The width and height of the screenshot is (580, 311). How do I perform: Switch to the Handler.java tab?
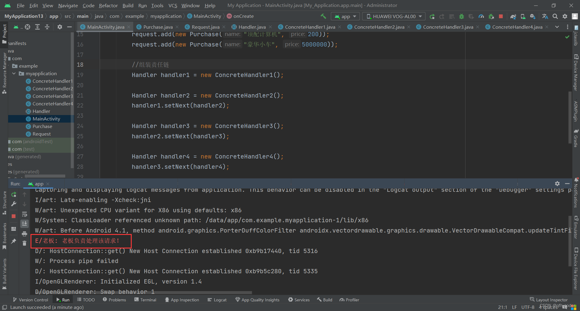click(x=252, y=27)
